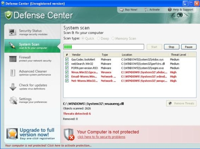
Task: Sort by the # column header
Action: (67, 55)
